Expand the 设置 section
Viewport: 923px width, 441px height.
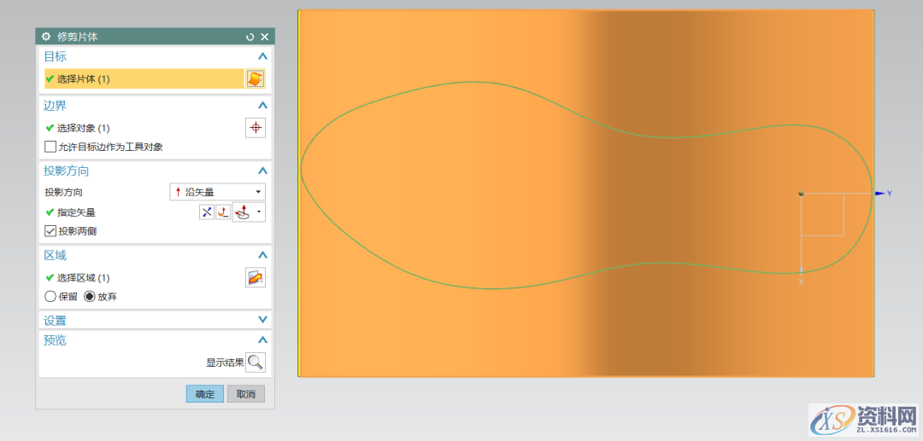262,320
